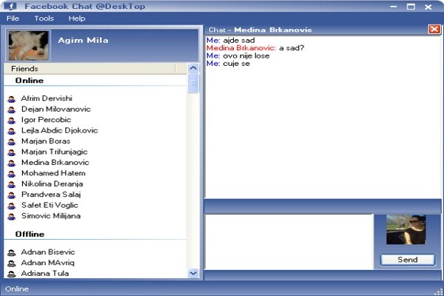Click the Offline group heading
The image size is (444, 296).
pos(30,235)
